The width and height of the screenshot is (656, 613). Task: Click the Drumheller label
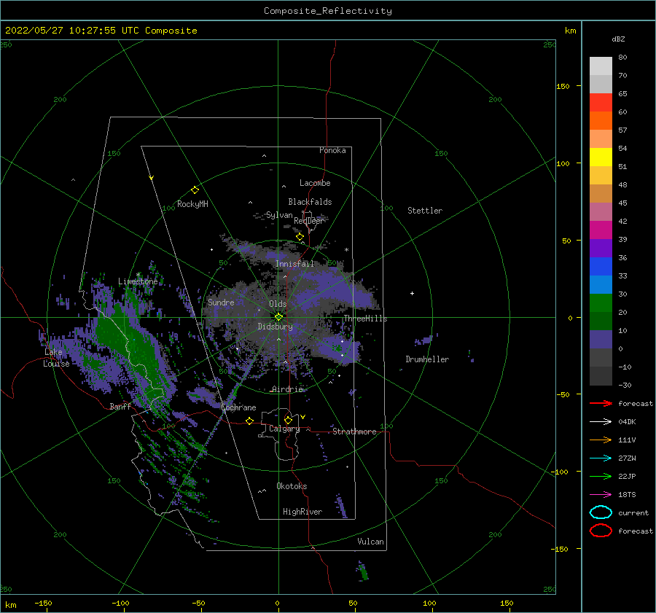[x=427, y=359]
